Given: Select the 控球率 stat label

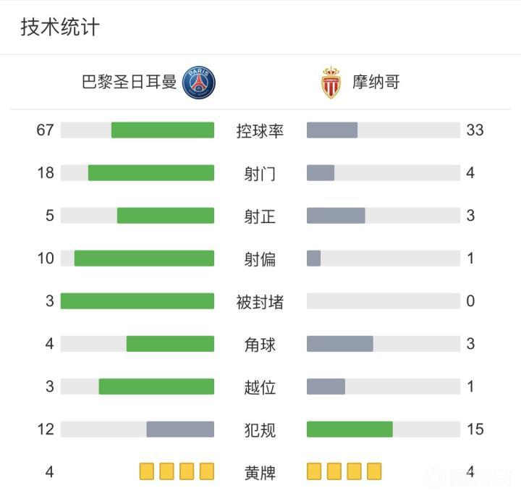Looking at the screenshot, I should pos(260,131).
